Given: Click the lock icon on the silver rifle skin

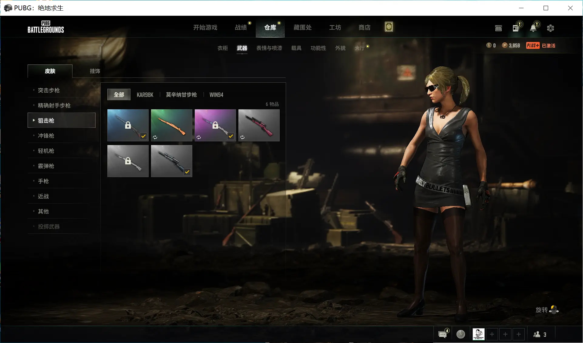Looking at the screenshot, I should [128, 161].
